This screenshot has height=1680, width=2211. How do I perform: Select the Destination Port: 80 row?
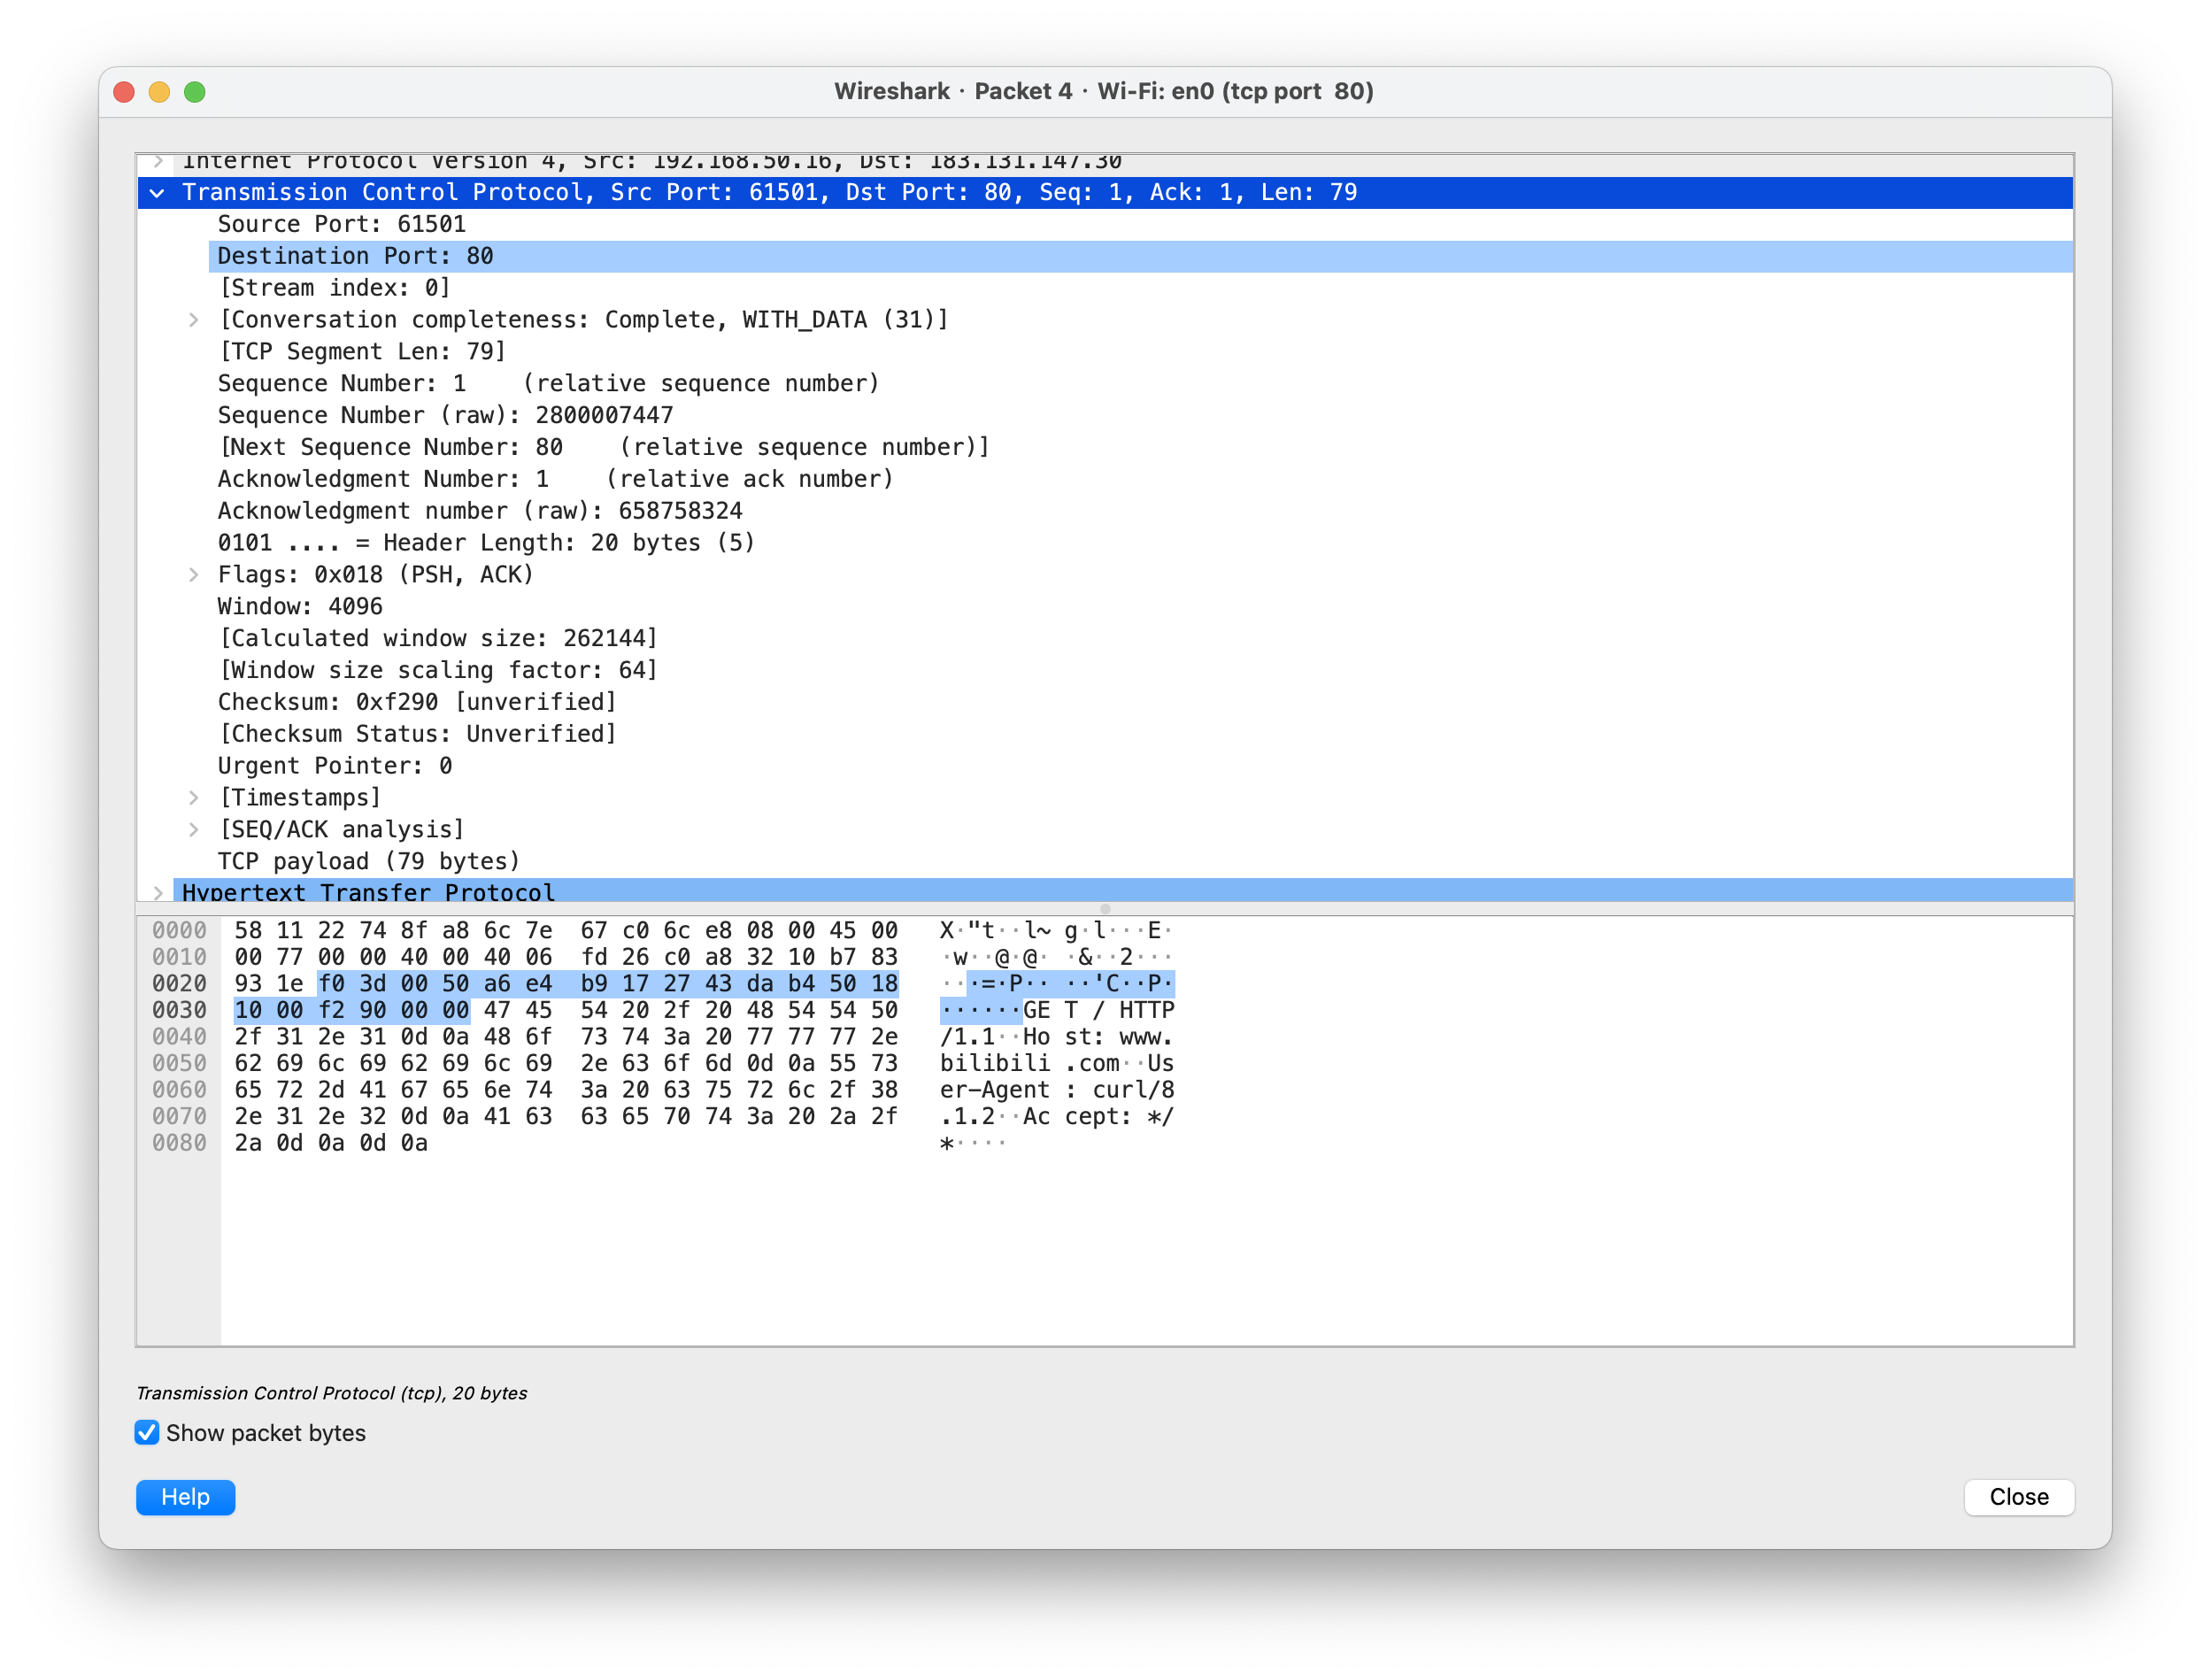tap(355, 257)
